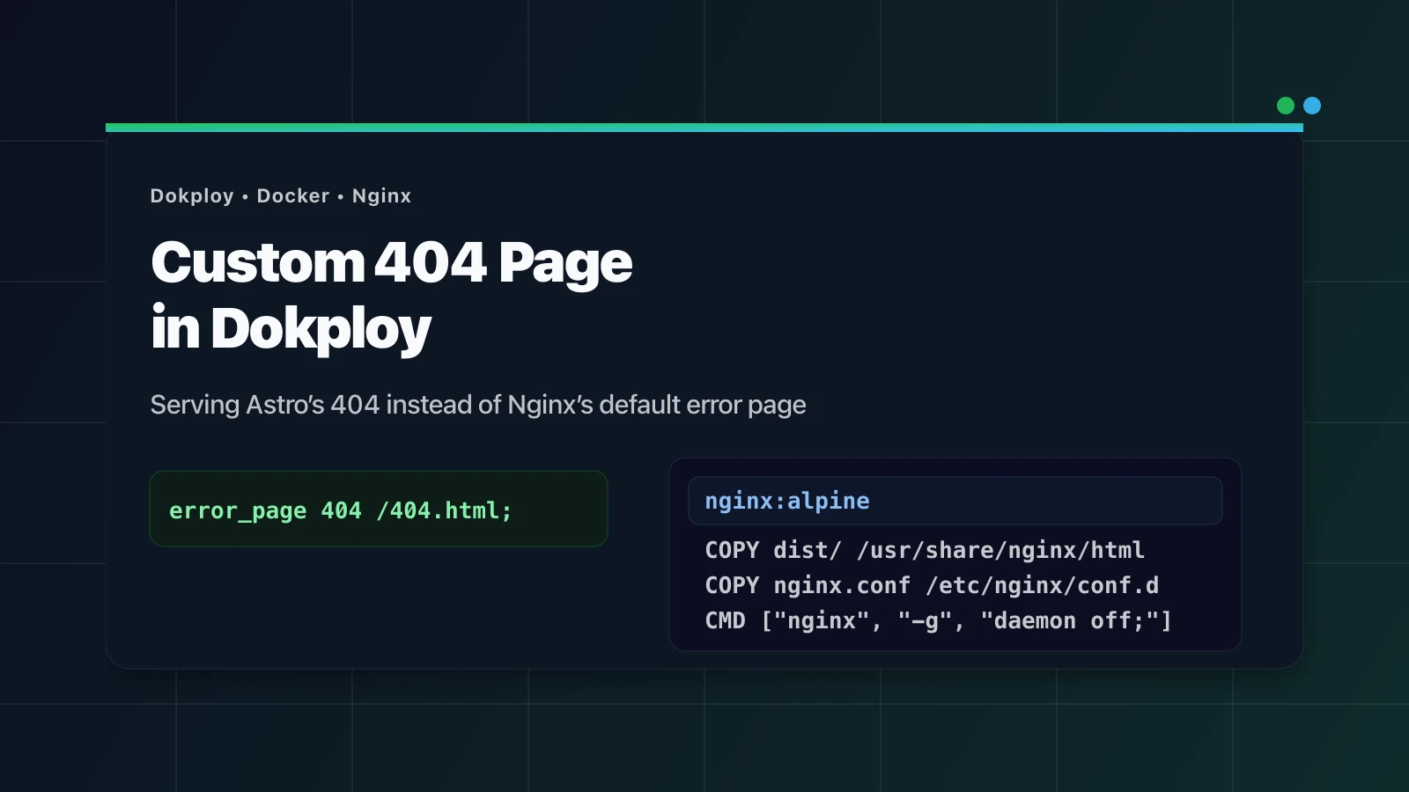Click the second bullet separator in breadcrumb
This screenshot has height=792, width=1409.
pos(340,195)
